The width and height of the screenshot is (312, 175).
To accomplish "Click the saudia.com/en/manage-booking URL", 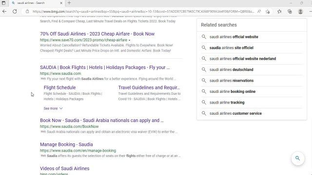I will [x=78, y=151].
